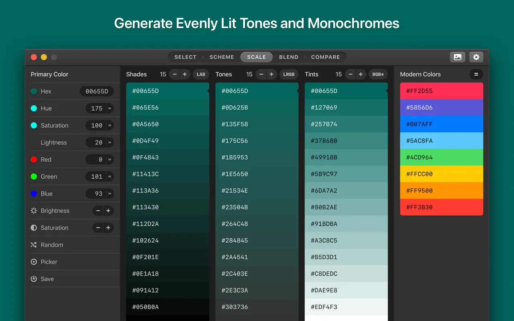Click the equals icon beside Modern Colors
The height and width of the screenshot is (321, 514).
476,74
